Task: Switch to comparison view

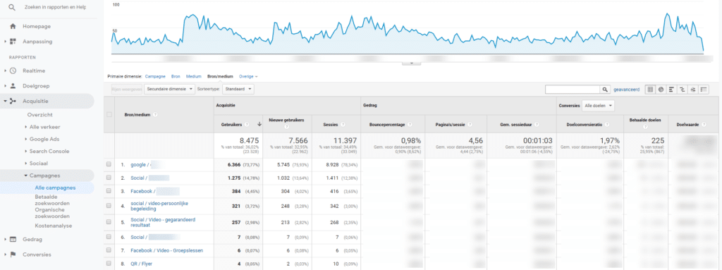Action: 682,90
